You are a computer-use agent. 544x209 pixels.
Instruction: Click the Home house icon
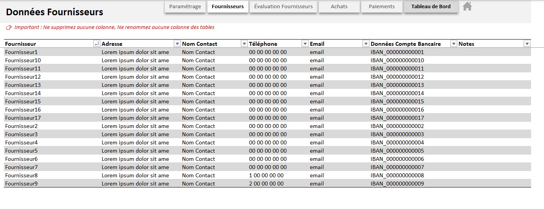click(x=467, y=6)
